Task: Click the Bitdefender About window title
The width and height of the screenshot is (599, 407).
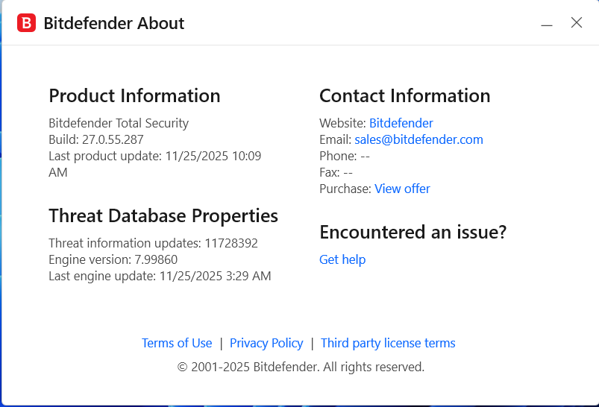Action: pos(114,23)
